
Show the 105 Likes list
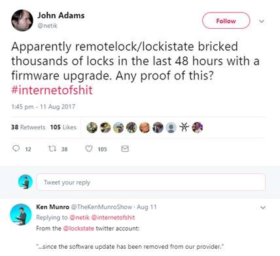(x=63, y=127)
